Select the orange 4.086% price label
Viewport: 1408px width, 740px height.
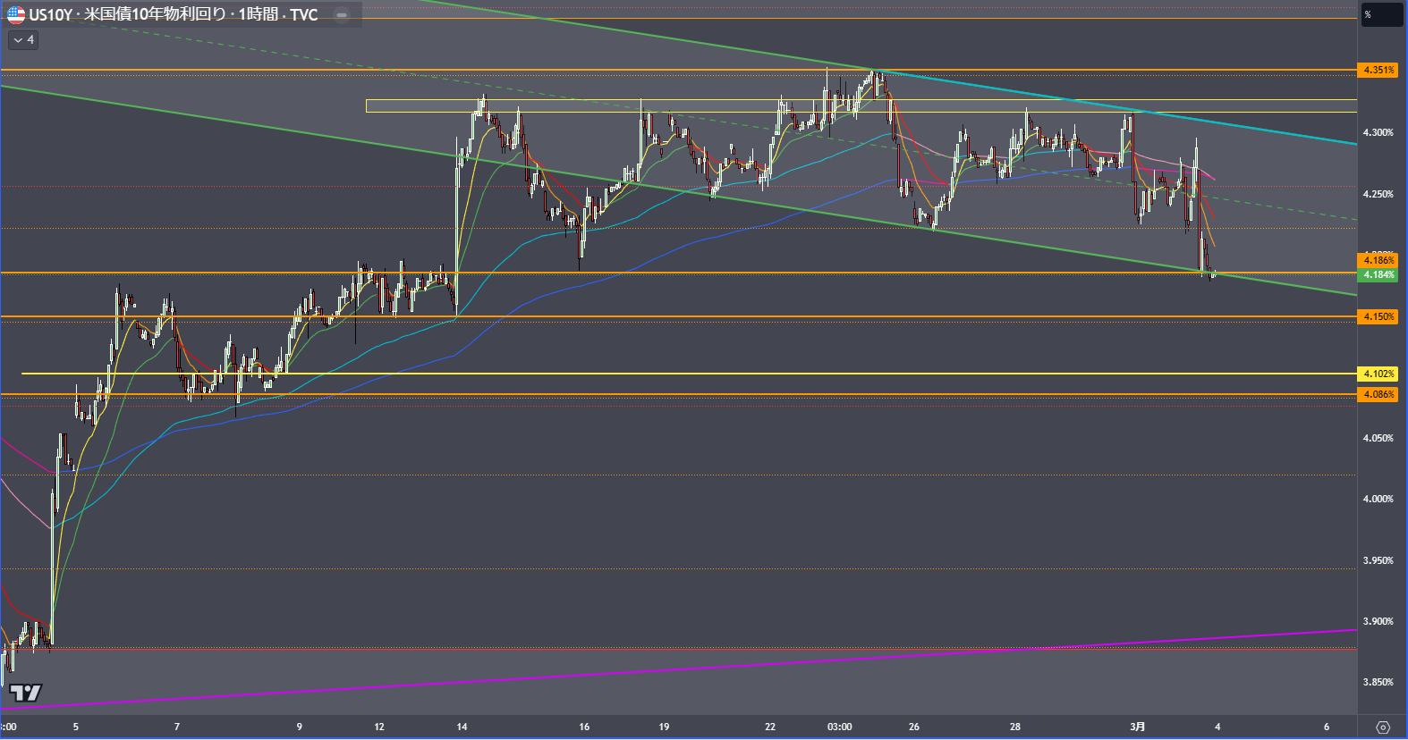[1378, 394]
